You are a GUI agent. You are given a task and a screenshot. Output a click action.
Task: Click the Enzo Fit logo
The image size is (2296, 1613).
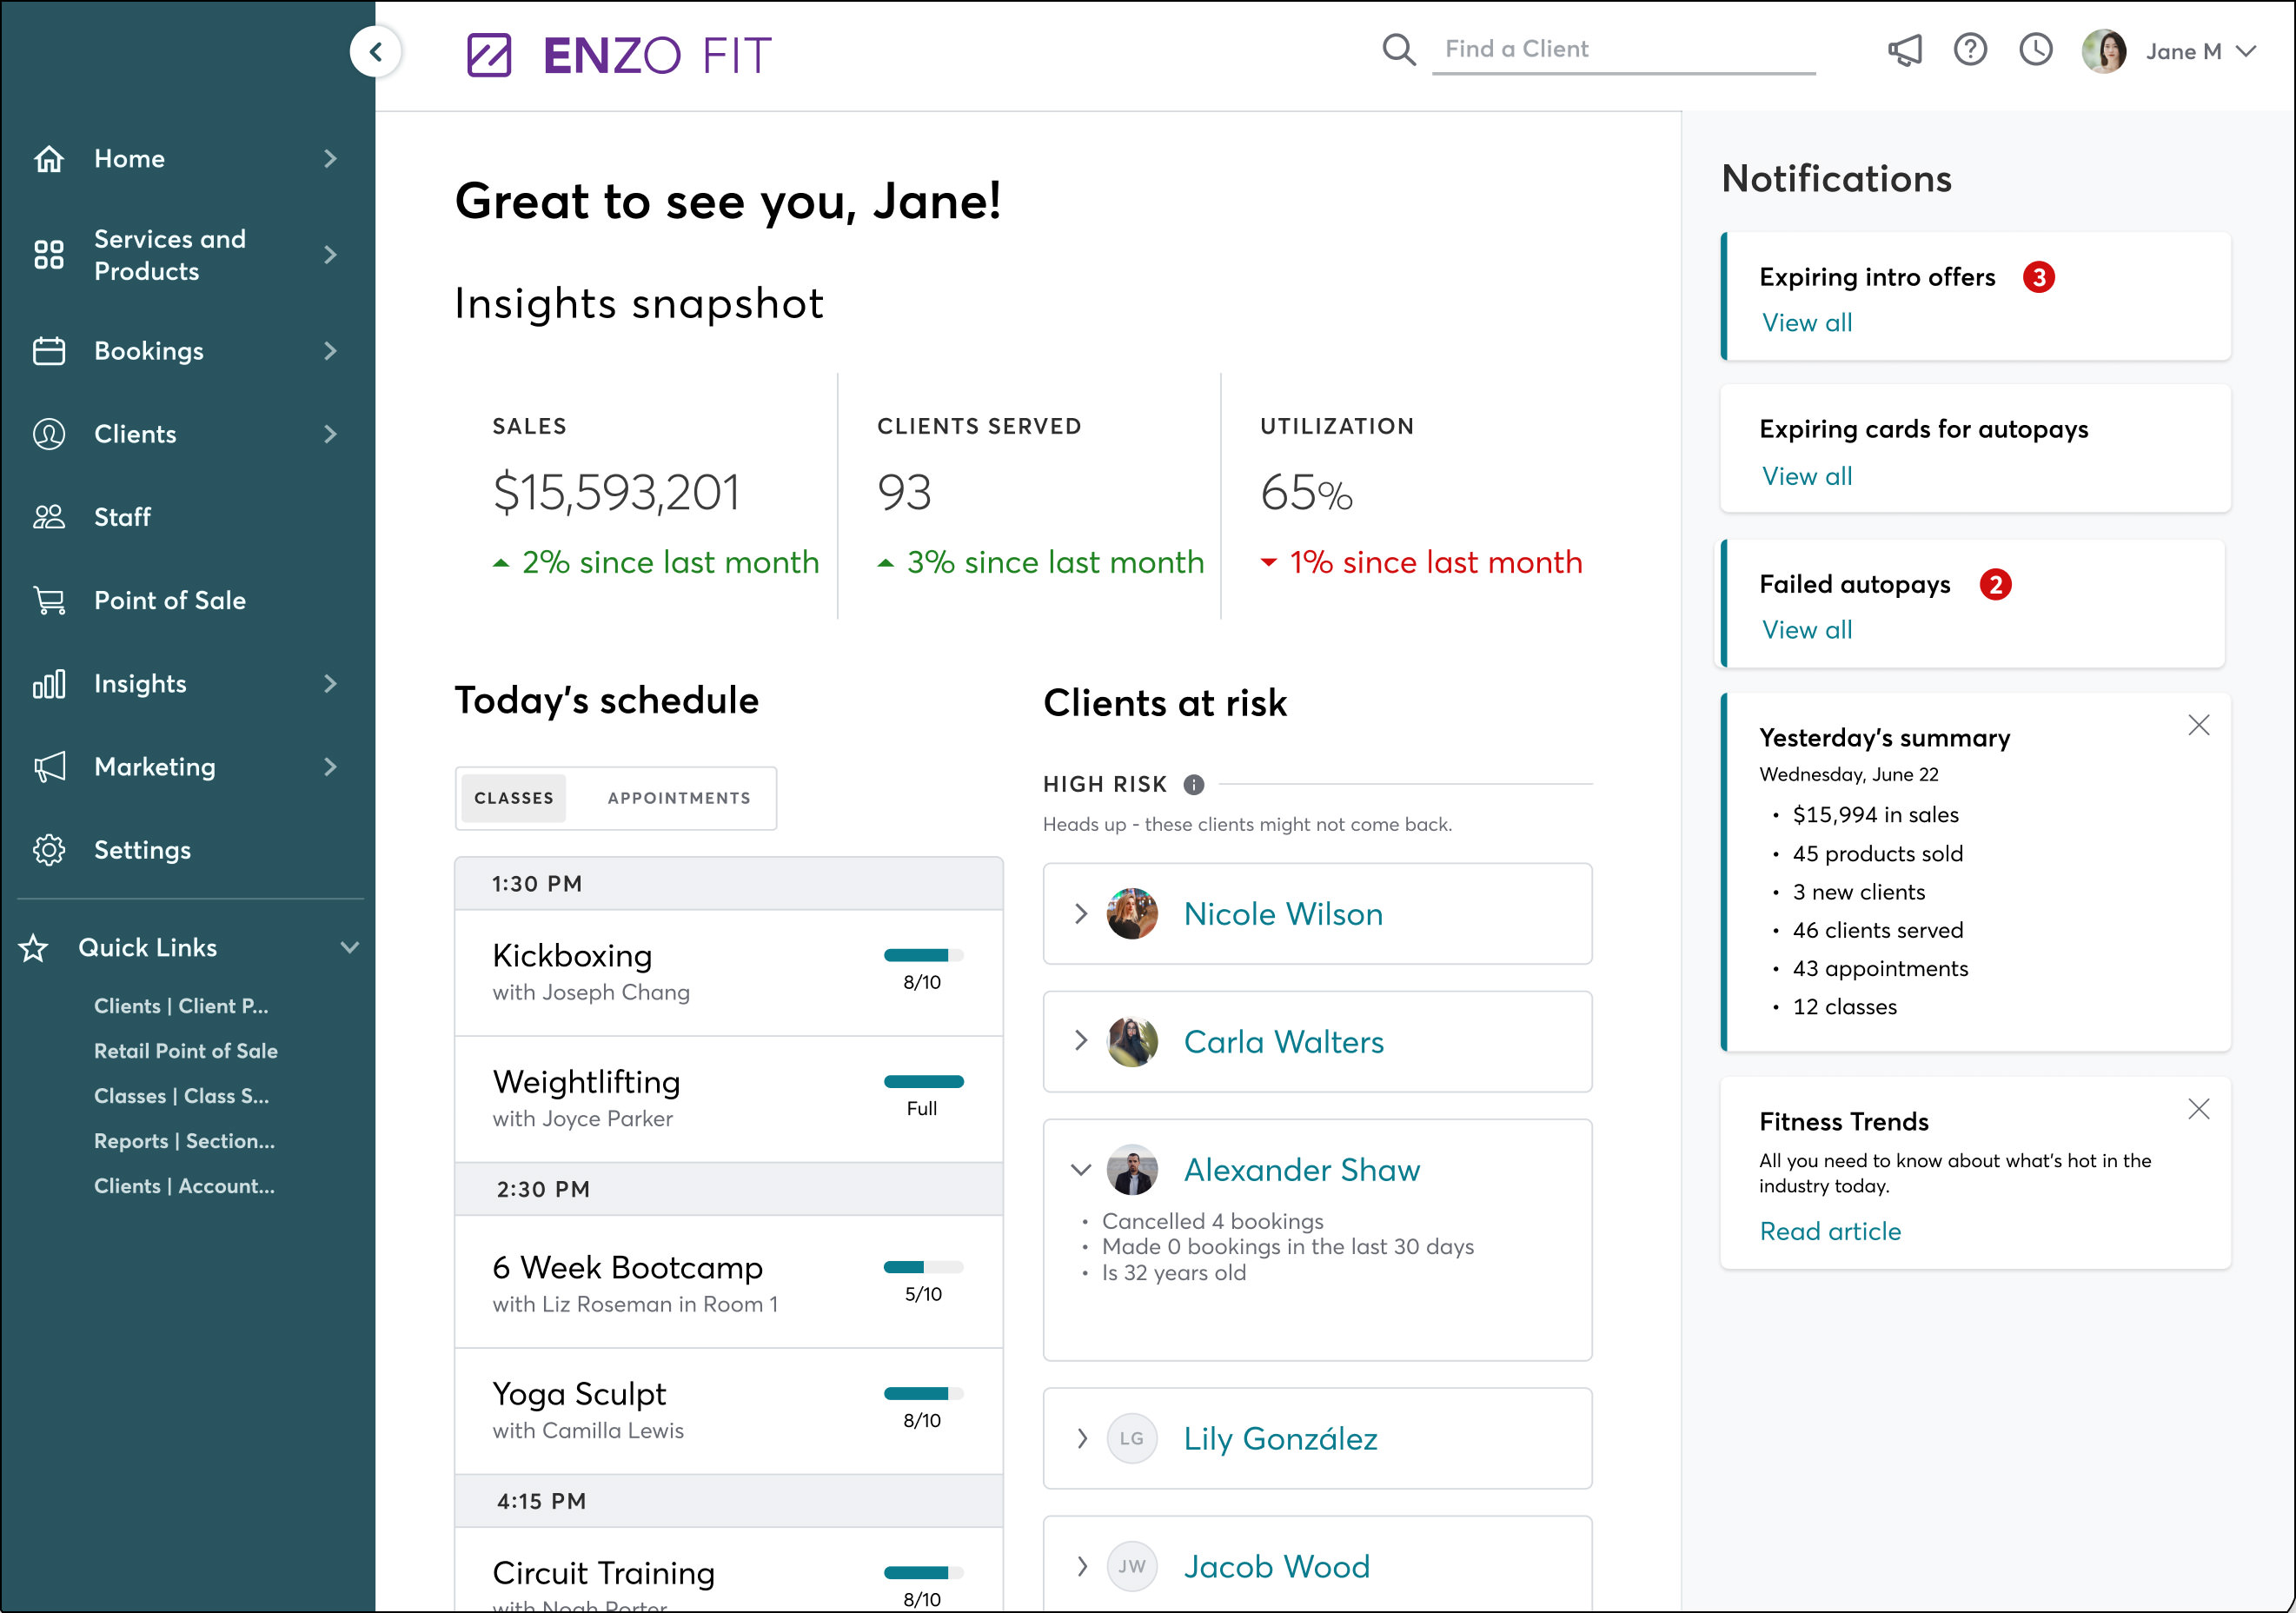(619, 55)
